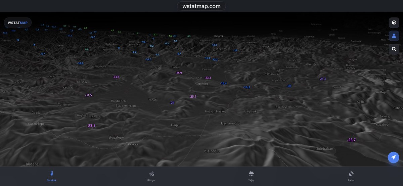Select the -12,3 temperature reading
This screenshot has width=403, height=186.
point(214,45)
